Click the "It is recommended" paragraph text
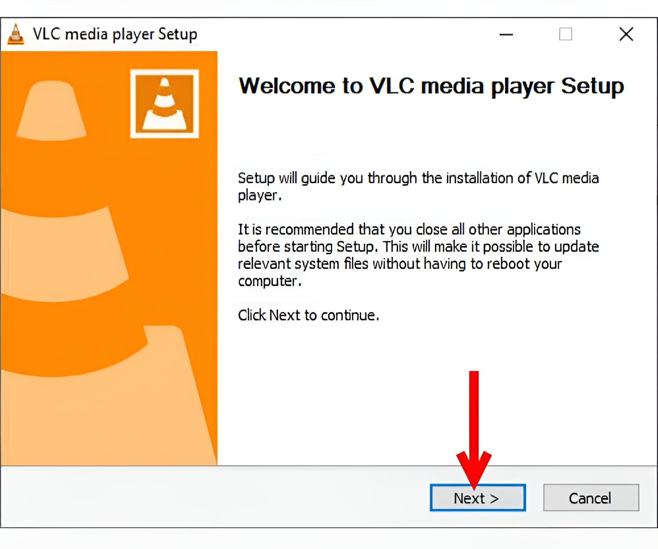The width and height of the screenshot is (658, 549). point(418,255)
